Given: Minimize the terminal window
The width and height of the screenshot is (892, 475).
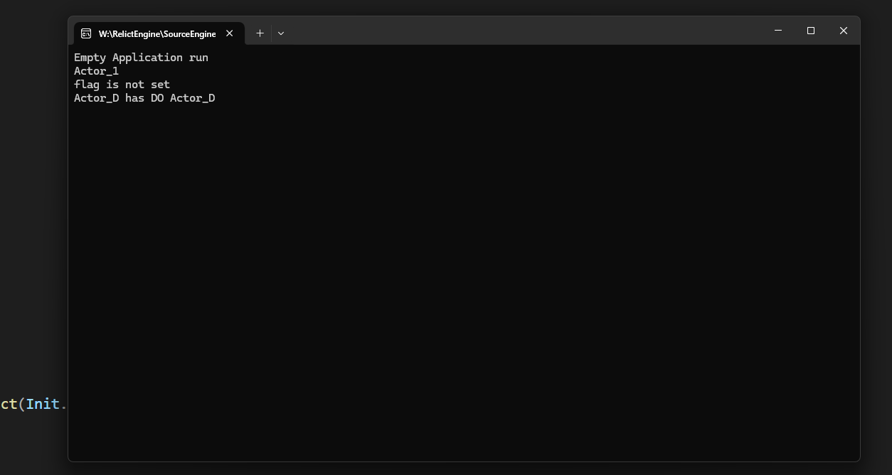Looking at the screenshot, I should (x=777, y=31).
